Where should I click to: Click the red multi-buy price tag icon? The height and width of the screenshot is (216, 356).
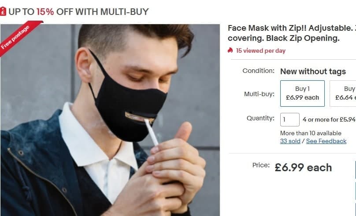pos(4,11)
